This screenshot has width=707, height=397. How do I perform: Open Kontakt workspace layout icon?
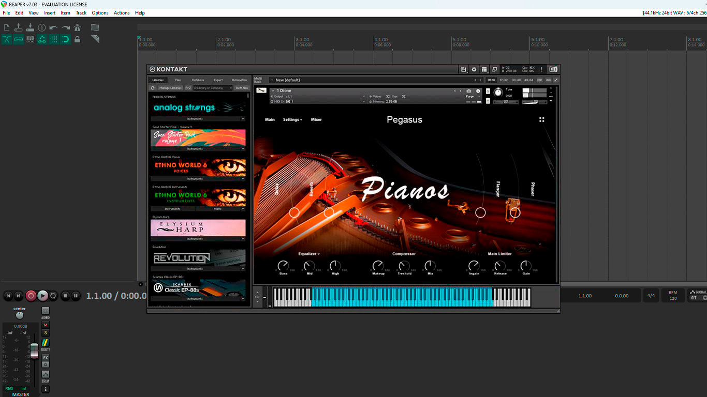[x=484, y=69]
